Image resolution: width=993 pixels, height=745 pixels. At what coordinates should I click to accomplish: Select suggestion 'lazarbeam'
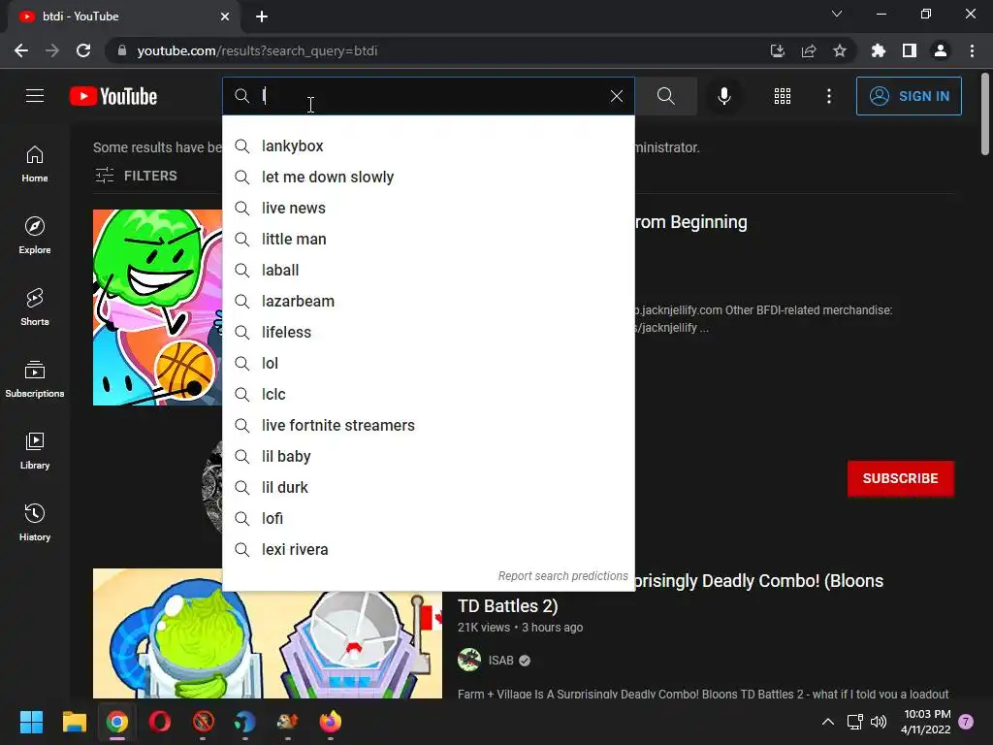tap(428, 301)
